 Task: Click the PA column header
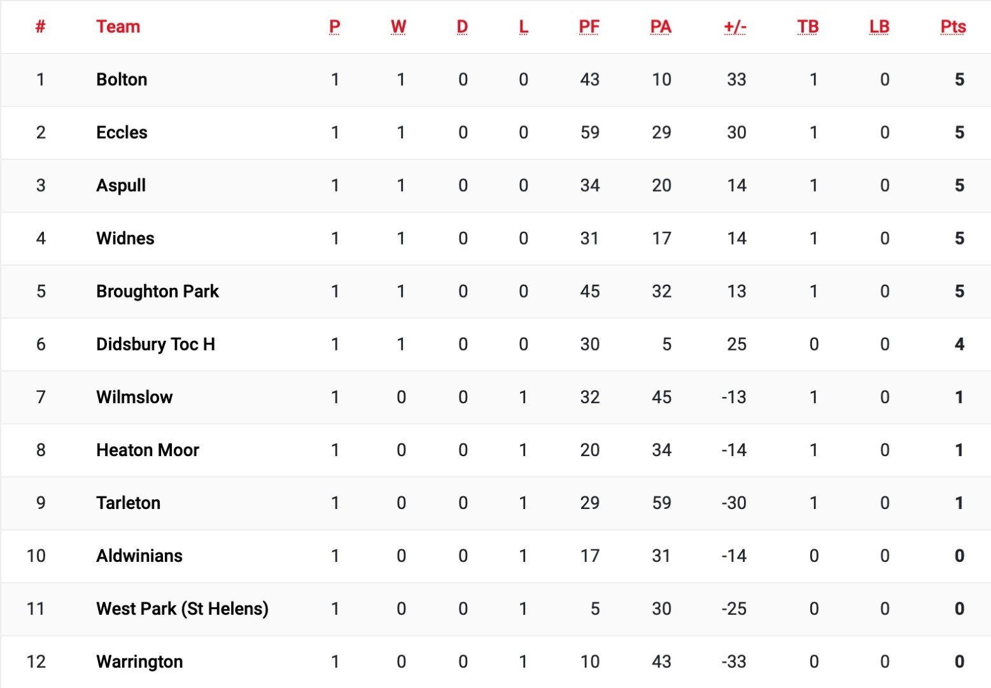click(x=661, y=27)
